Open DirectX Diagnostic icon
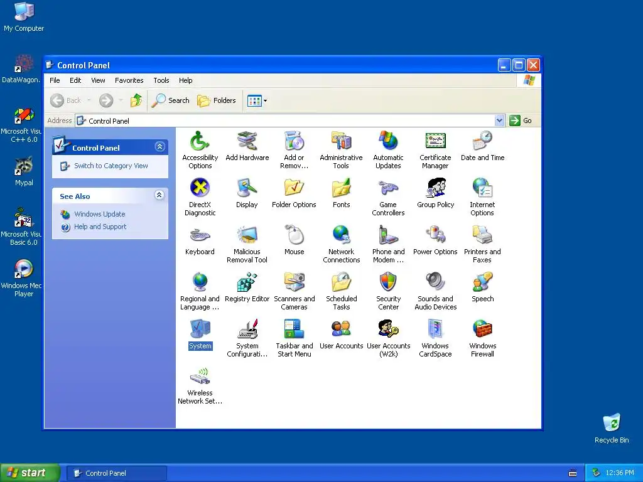This screenshot has height=482, width=643. tap(200, 196)
